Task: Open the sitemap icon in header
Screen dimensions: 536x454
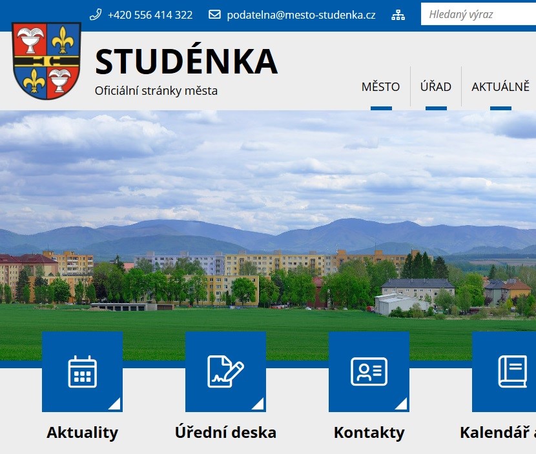Action: pyautogui.click(x=398, y=15)
